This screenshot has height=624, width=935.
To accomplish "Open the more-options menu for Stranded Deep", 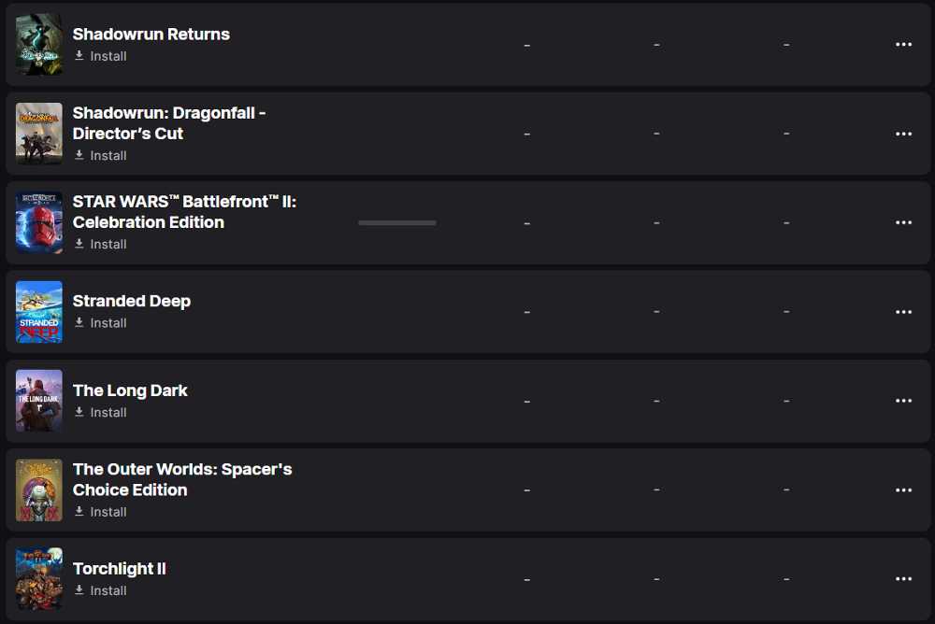I will [x=903, y=312].
